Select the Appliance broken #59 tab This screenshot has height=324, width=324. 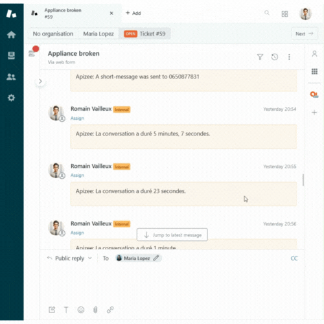click(x=73, y=13)
